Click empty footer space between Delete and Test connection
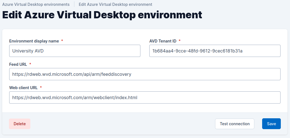This screenshot has height=138, width=290. point(123,124)
